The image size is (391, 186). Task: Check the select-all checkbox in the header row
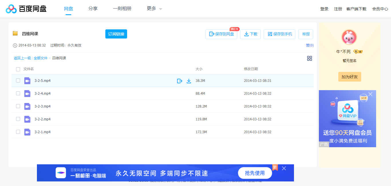pos(18,69)
